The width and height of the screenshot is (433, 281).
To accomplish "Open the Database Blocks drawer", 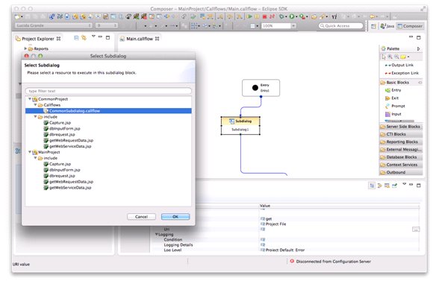I will (x=401, y=157).
